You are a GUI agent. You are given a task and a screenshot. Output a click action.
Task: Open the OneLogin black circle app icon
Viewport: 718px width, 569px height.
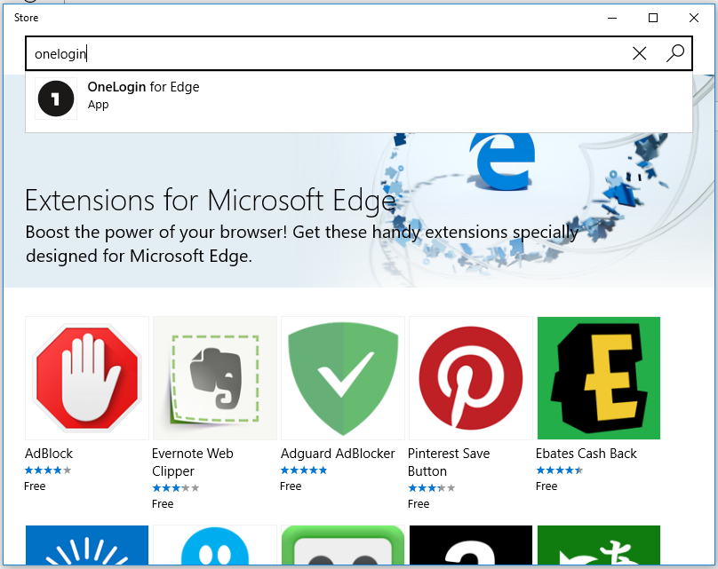(56, 99)
